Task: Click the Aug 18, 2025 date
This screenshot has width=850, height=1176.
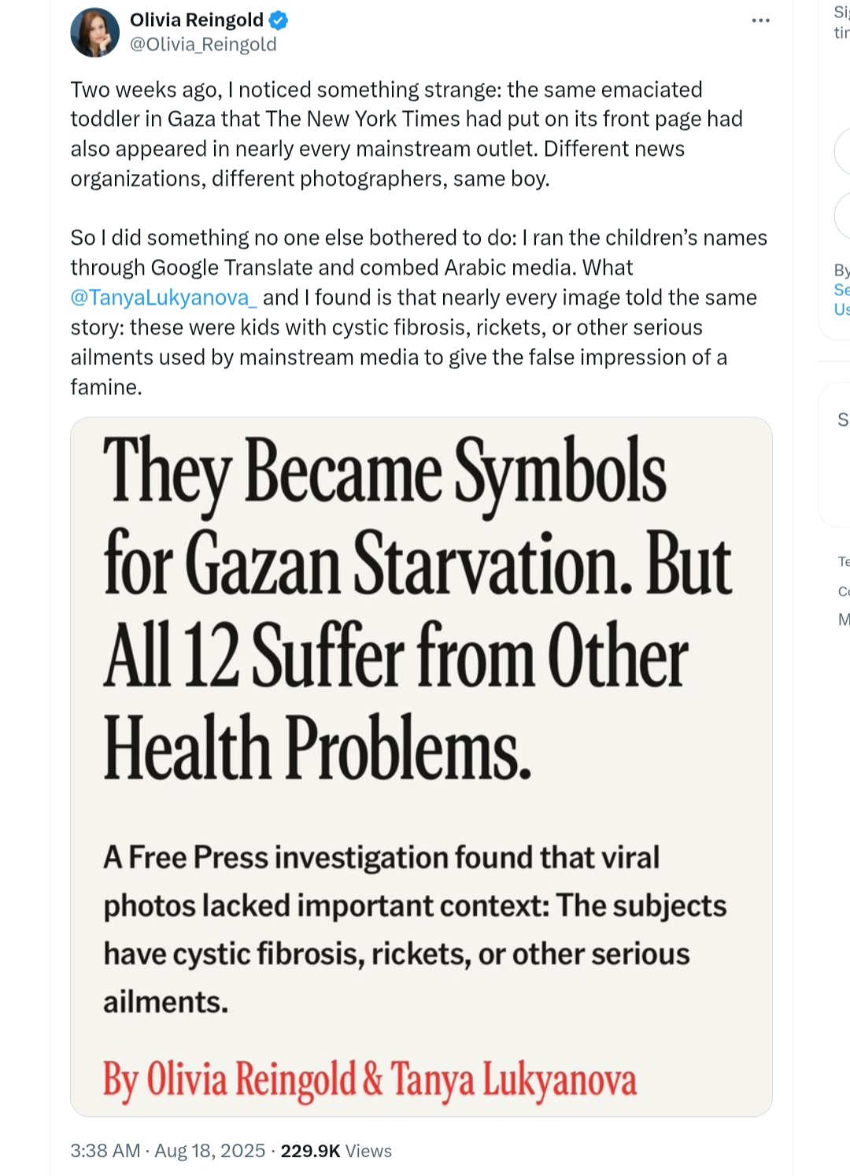Action: pyautogui.click(x=209, y=1151)
